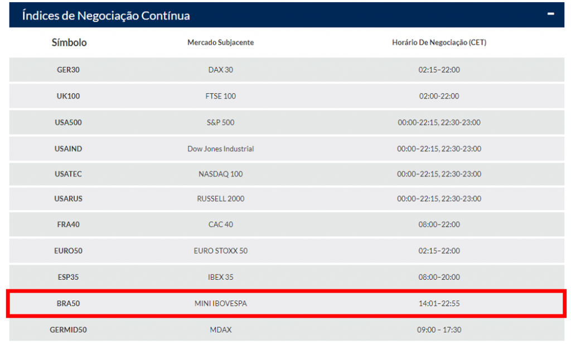Click the FTSE 100 market cell

[221, 96]
